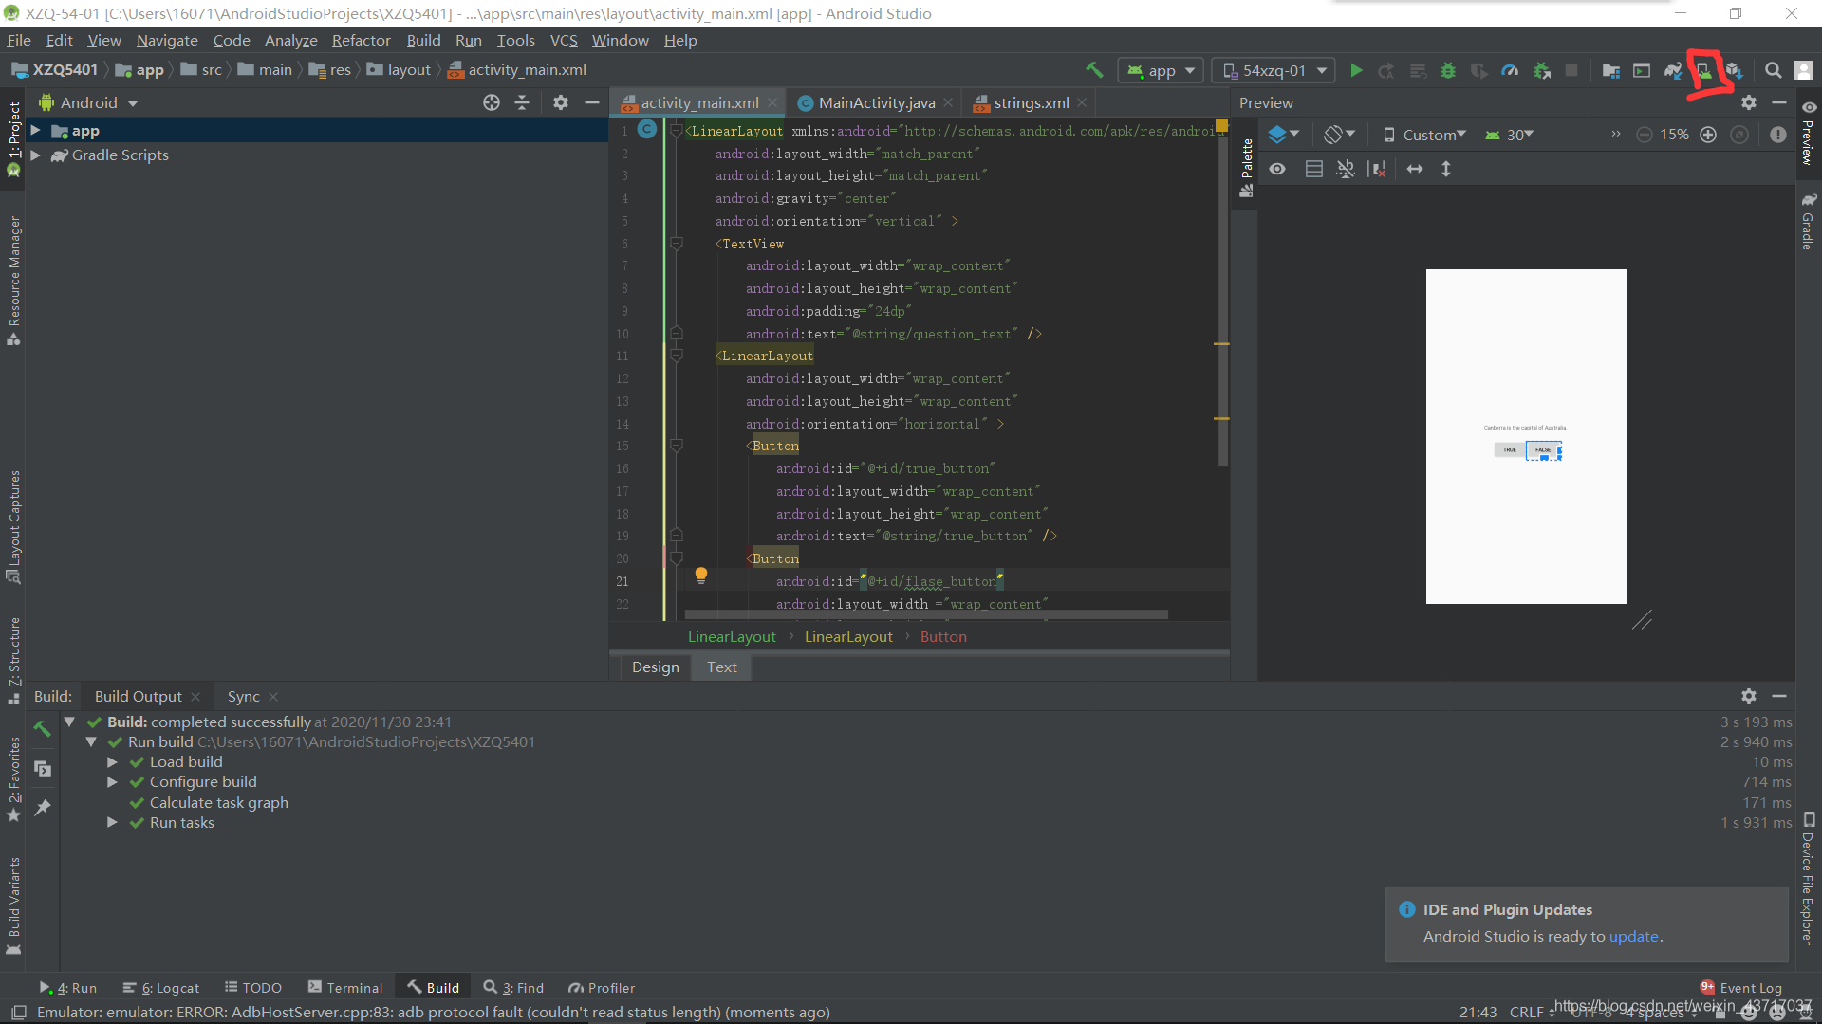The height and width of the screenshot is (1024, 1822).
Task: Zoom in the preview with the plus icon
Action: pyautogui.click(x=1708, y=135)
